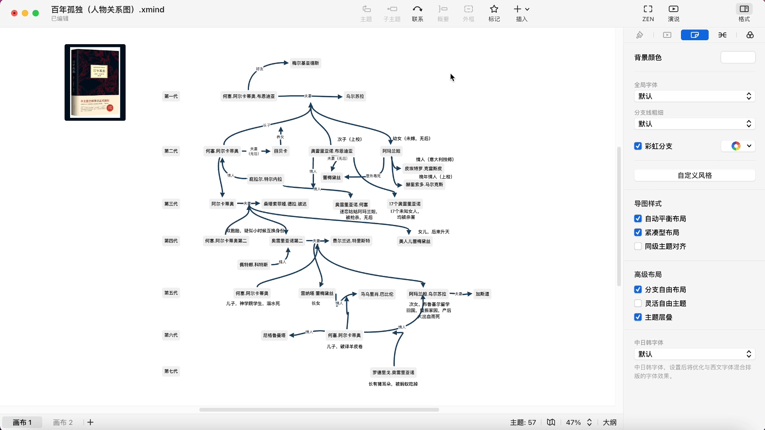Click the 自定义风格 button
The image size is (765, 430).
[x=694, y=176]
